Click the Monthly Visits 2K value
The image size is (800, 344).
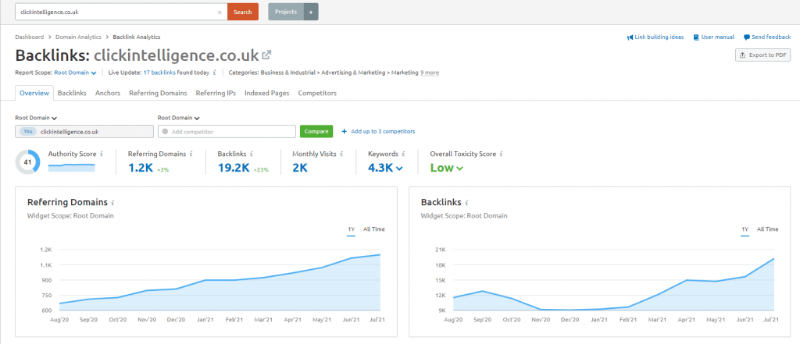point(300,168)
